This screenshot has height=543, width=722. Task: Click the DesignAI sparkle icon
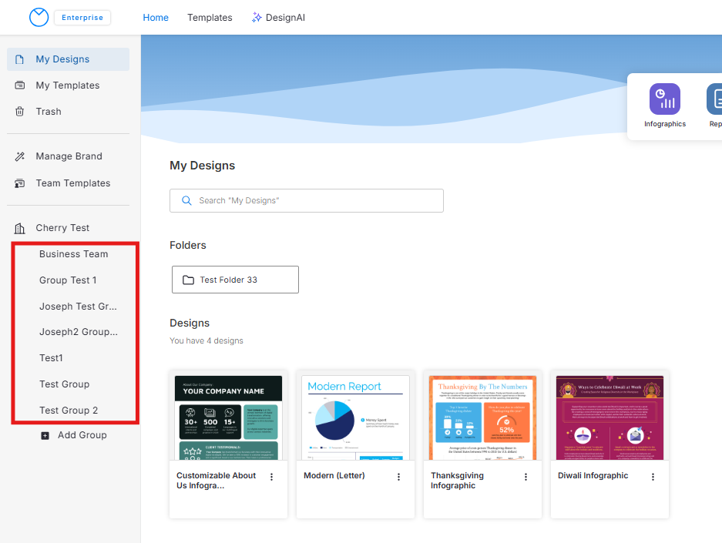(x=257, y=18)
